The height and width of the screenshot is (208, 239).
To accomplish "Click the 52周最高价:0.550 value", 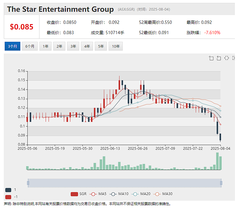I will (x=155, y=22).
